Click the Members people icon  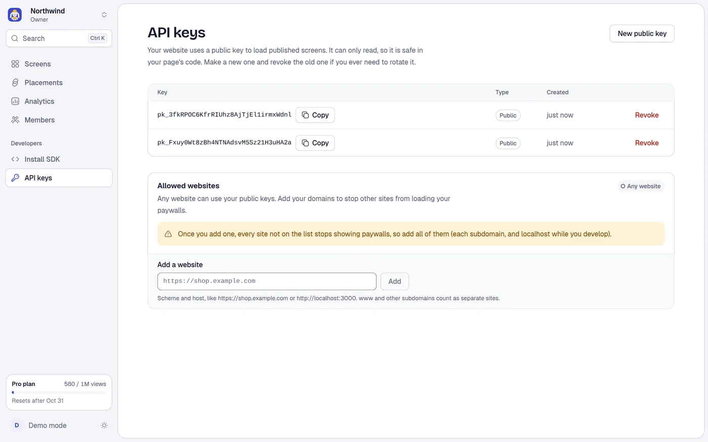(x=15, y=120)
